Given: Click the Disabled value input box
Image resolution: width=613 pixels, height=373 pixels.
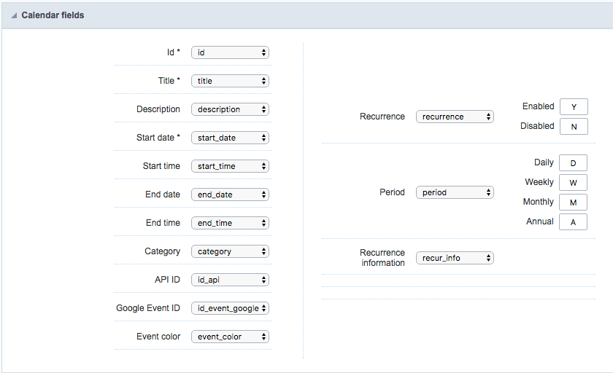Looking at the screenshot, I should (574, 127).
